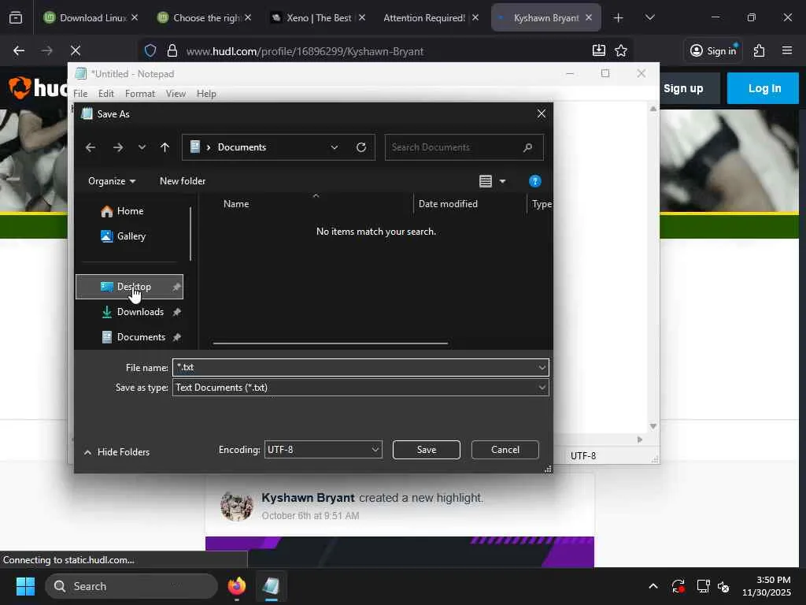The image size is (806, 605).
Task: Open Firefox from the taskbar
Action: pos(237,586)
